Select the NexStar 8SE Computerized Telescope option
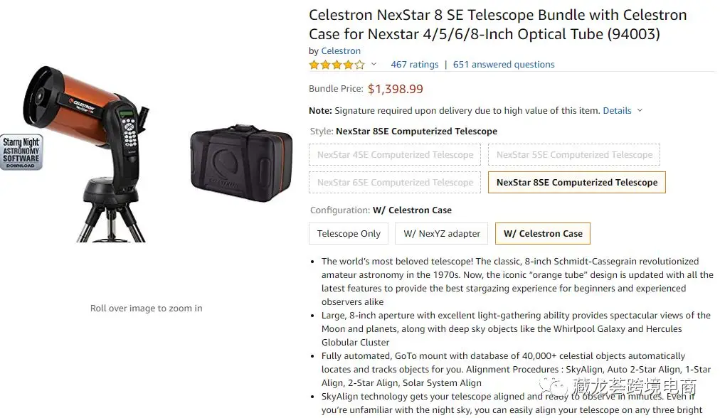Screen dimensions: 720x418 (x=576, y=183)
